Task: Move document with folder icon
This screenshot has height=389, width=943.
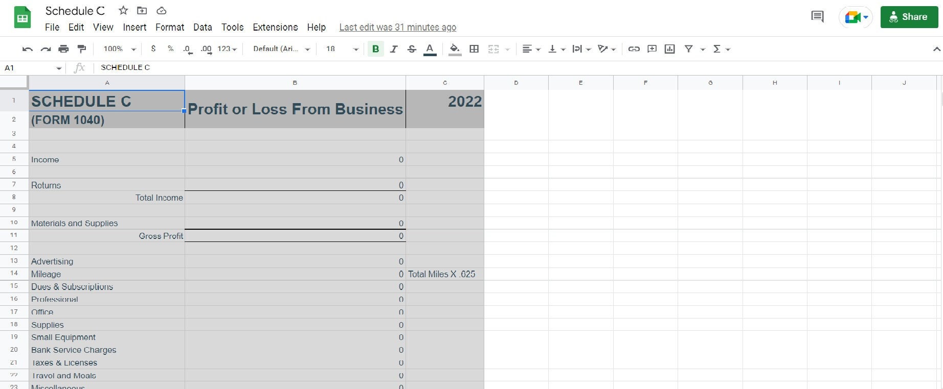Action: click(142, 10)
